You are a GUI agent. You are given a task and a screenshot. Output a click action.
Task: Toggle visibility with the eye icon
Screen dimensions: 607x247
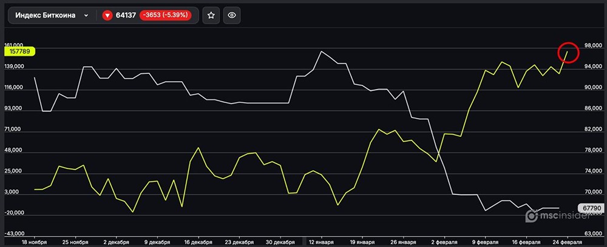pos(231,16)
